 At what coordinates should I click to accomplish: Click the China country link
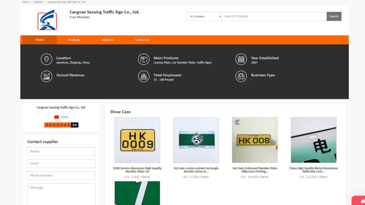[x=65, y=117]
